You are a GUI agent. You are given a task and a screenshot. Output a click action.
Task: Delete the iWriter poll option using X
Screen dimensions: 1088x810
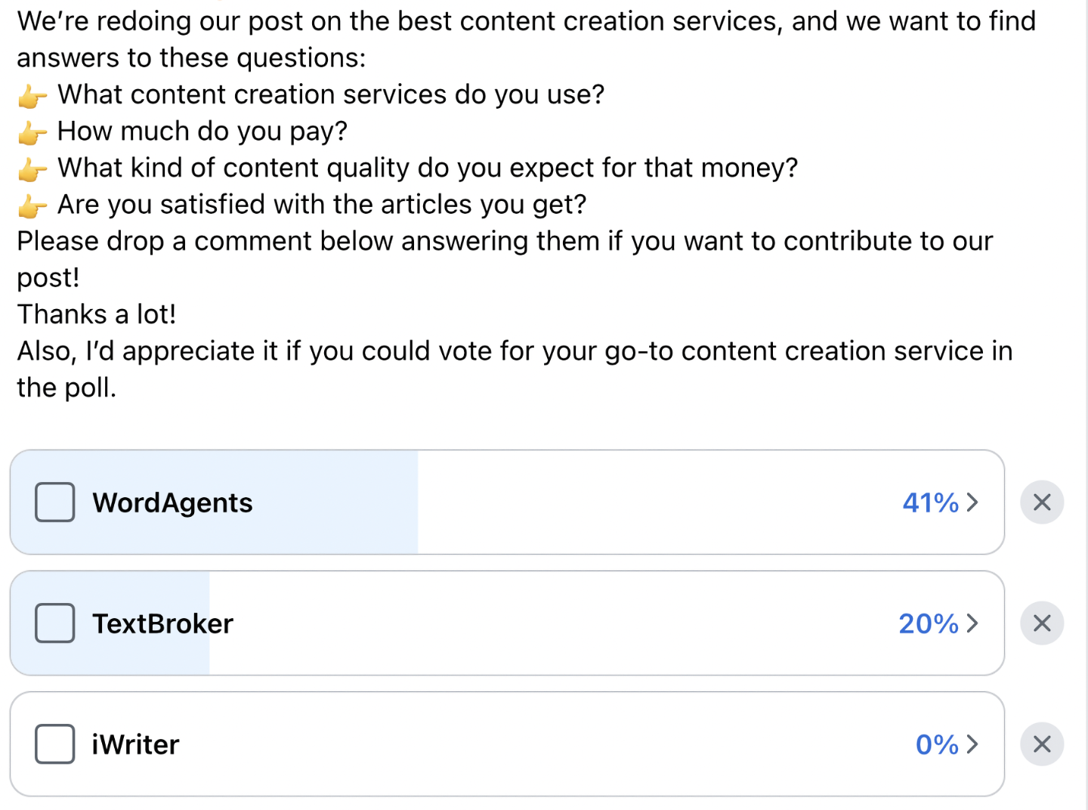click(1042, 744)
